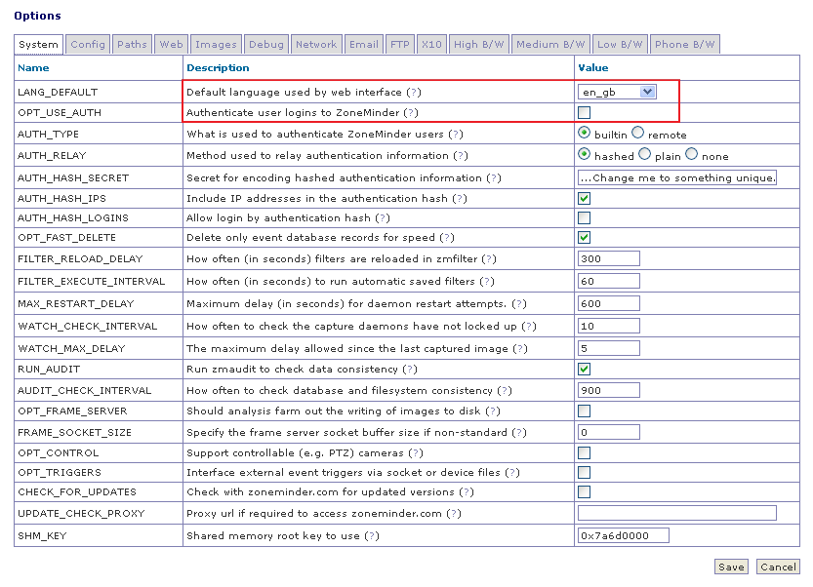813x587 pixels.
Task: Go to the Images tab
Action: [216, 45]
